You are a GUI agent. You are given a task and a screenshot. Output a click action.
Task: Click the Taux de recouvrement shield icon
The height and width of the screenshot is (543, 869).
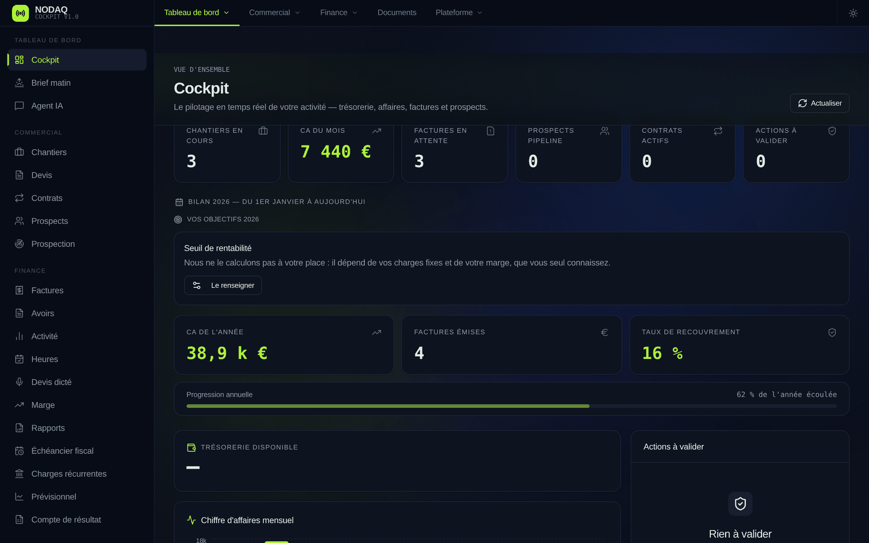click(x=832, y=332)
